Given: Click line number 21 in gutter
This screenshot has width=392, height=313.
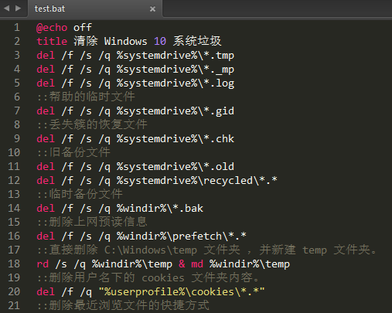Looking at the screenshot, I should (14, 305).
